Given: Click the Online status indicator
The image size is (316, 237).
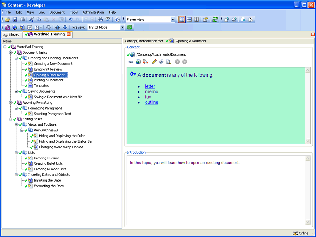Looking at the screenshot, I should coord(301,233).
